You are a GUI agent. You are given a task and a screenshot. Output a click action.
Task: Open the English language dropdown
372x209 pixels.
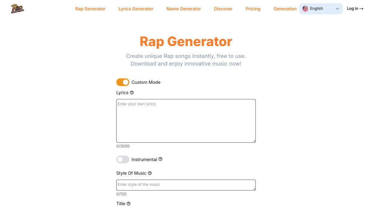pyautogui.click(x=320, y=9)
